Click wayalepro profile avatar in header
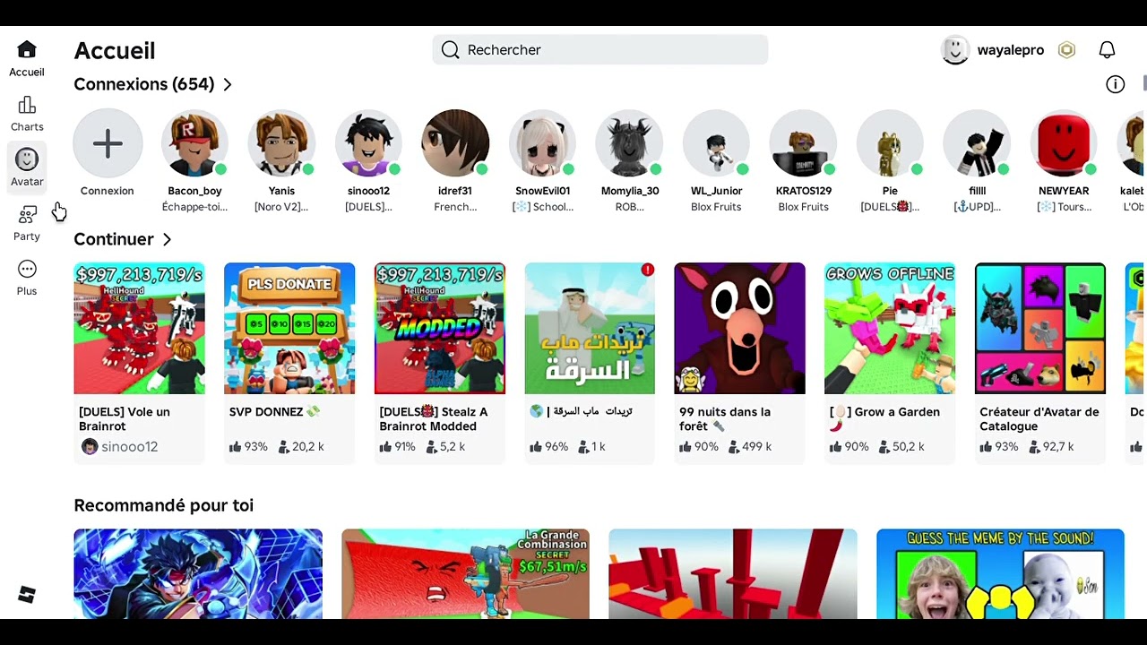This screenshot has width=1147, height=645. coord(955,50)
